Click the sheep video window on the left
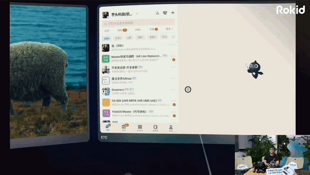The image size is (310, 175). point(48,71)
